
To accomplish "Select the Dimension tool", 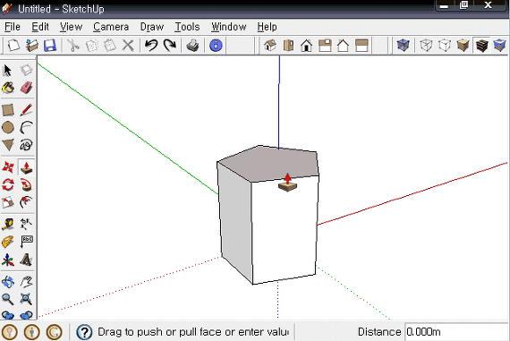I will pyautogui.click(x=26, y=224).
